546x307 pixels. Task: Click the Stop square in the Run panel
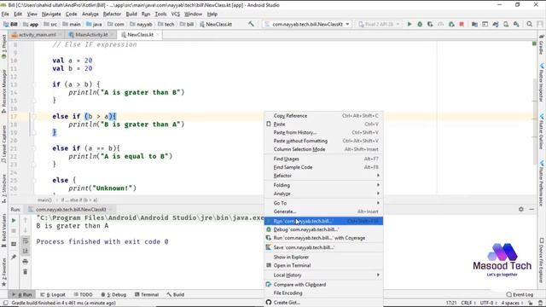14,230
